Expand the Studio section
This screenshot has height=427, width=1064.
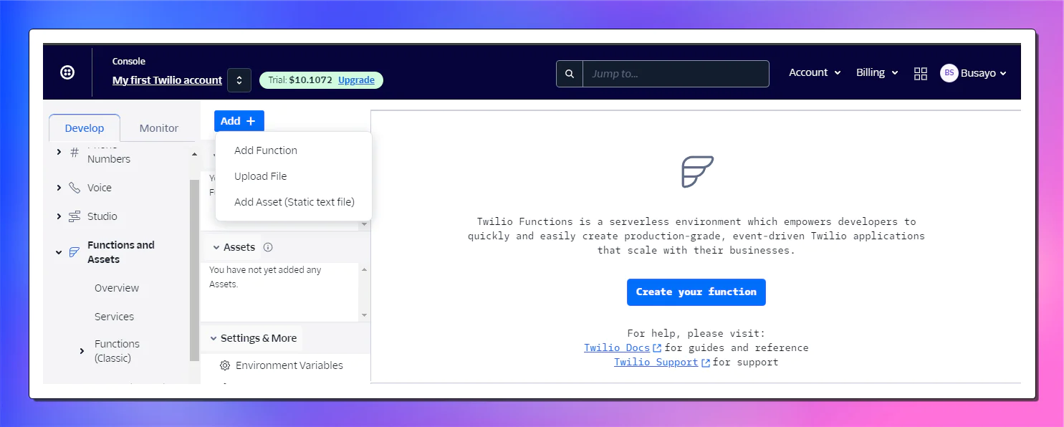click(59, 216)
